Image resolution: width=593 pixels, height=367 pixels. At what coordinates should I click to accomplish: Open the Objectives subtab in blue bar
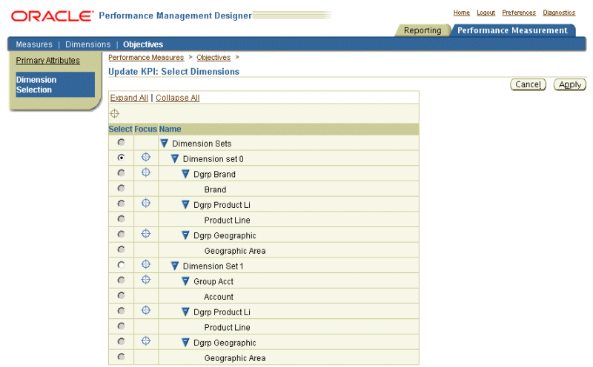pyautogui.click(x=143, y=44)
